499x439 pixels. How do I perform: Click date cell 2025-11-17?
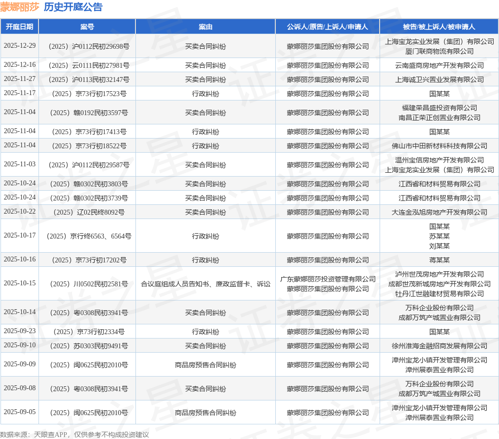[x=19, y=93]
